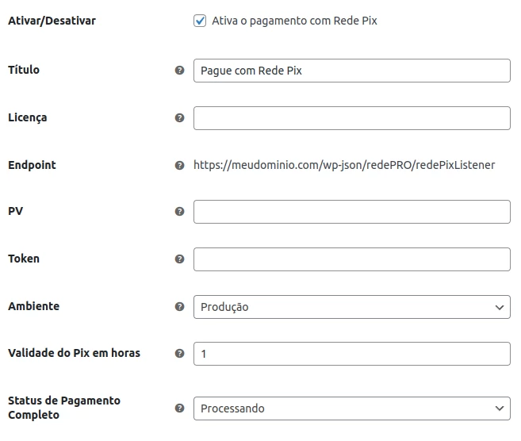Image resolution: width=521 pixels, height=441 pixels.
Task: Open the Ambiente dropdown showing Produção
Action: click(351, 307)
